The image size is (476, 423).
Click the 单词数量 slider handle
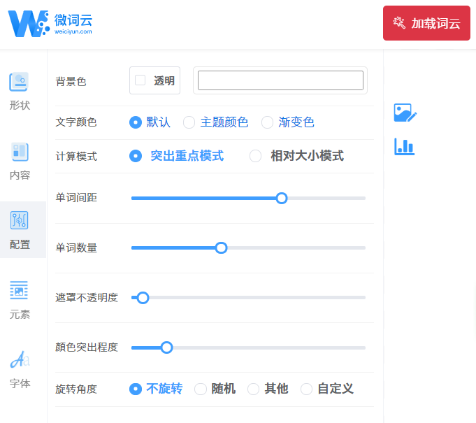tap(222, 248)
